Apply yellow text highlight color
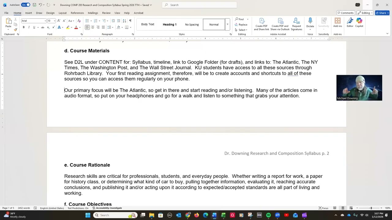Viewport: 392px width, 220px height. point(68,28)
